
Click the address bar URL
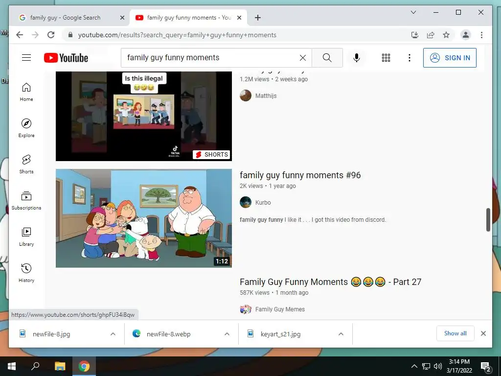pyautogui.click(x=177, y=35)
